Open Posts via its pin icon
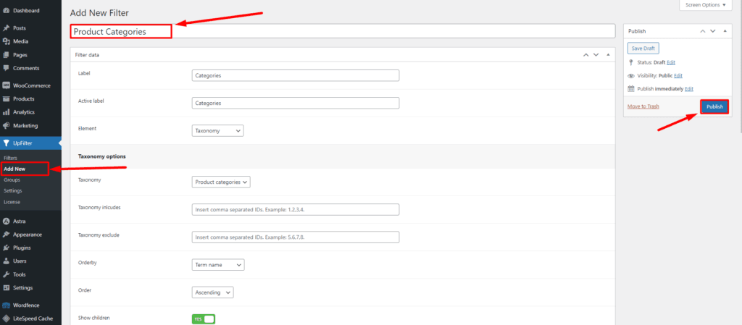Viewport: 742px width, 325px height. click(x=7, y=28)
